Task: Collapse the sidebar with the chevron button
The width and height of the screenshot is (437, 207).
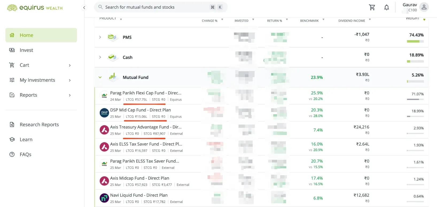Action: coord(84,7)
